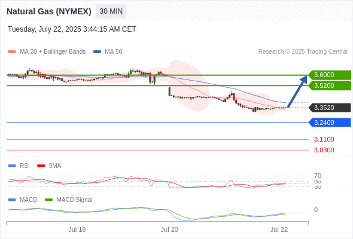Click the 3.3520 current price label
Image resolution: width=353 pixels, height=239 pixels.
[330, 108]
